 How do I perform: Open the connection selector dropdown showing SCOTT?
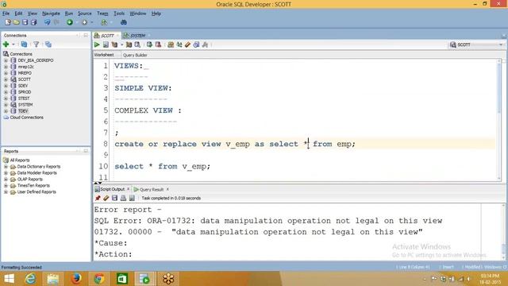(476, 44)
